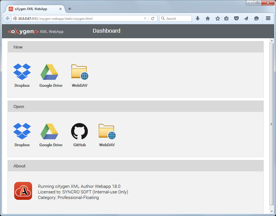Click the address bar URL field
The height and width of the screenshot is (216, 276).
click(x=80, y=18)
